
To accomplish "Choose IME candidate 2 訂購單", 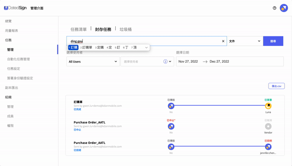I will point(86,48).
